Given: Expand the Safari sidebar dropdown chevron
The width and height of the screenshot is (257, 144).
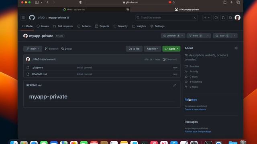Looking at the screenshot, I should (x=41, y=2).
